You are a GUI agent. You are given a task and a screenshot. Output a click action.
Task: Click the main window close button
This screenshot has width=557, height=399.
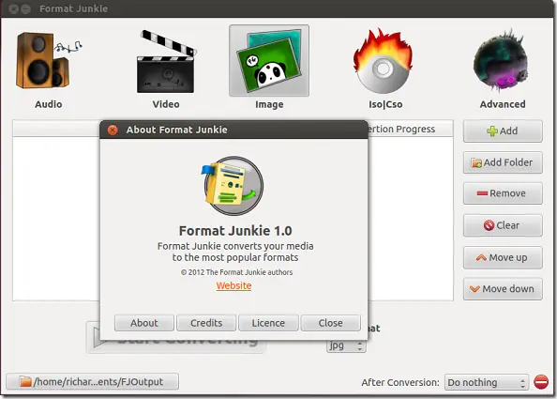point(13,8)
